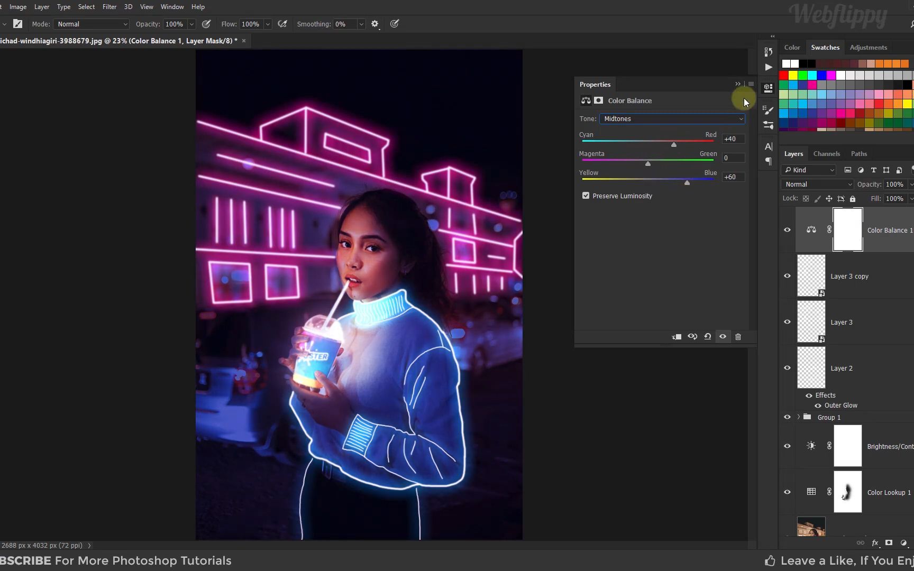Enable the airbrush mode icon in options bar
This screenshot has height=571, width=914.
coord(282,24)
